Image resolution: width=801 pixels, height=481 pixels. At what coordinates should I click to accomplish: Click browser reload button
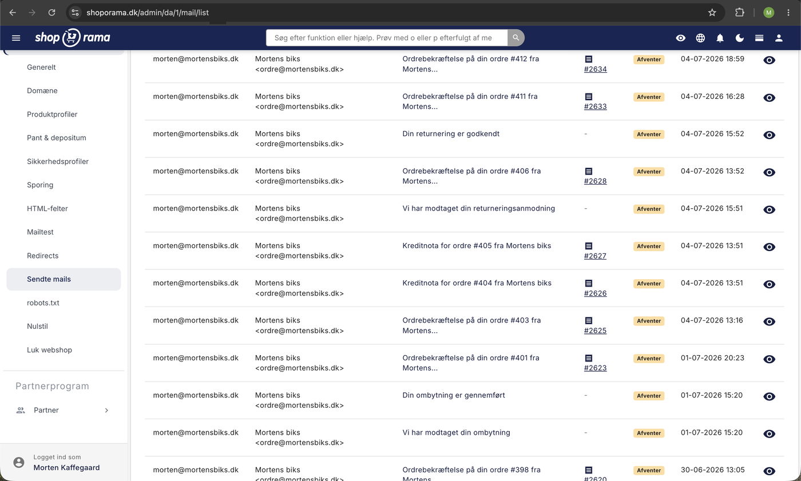click(52, 12)
